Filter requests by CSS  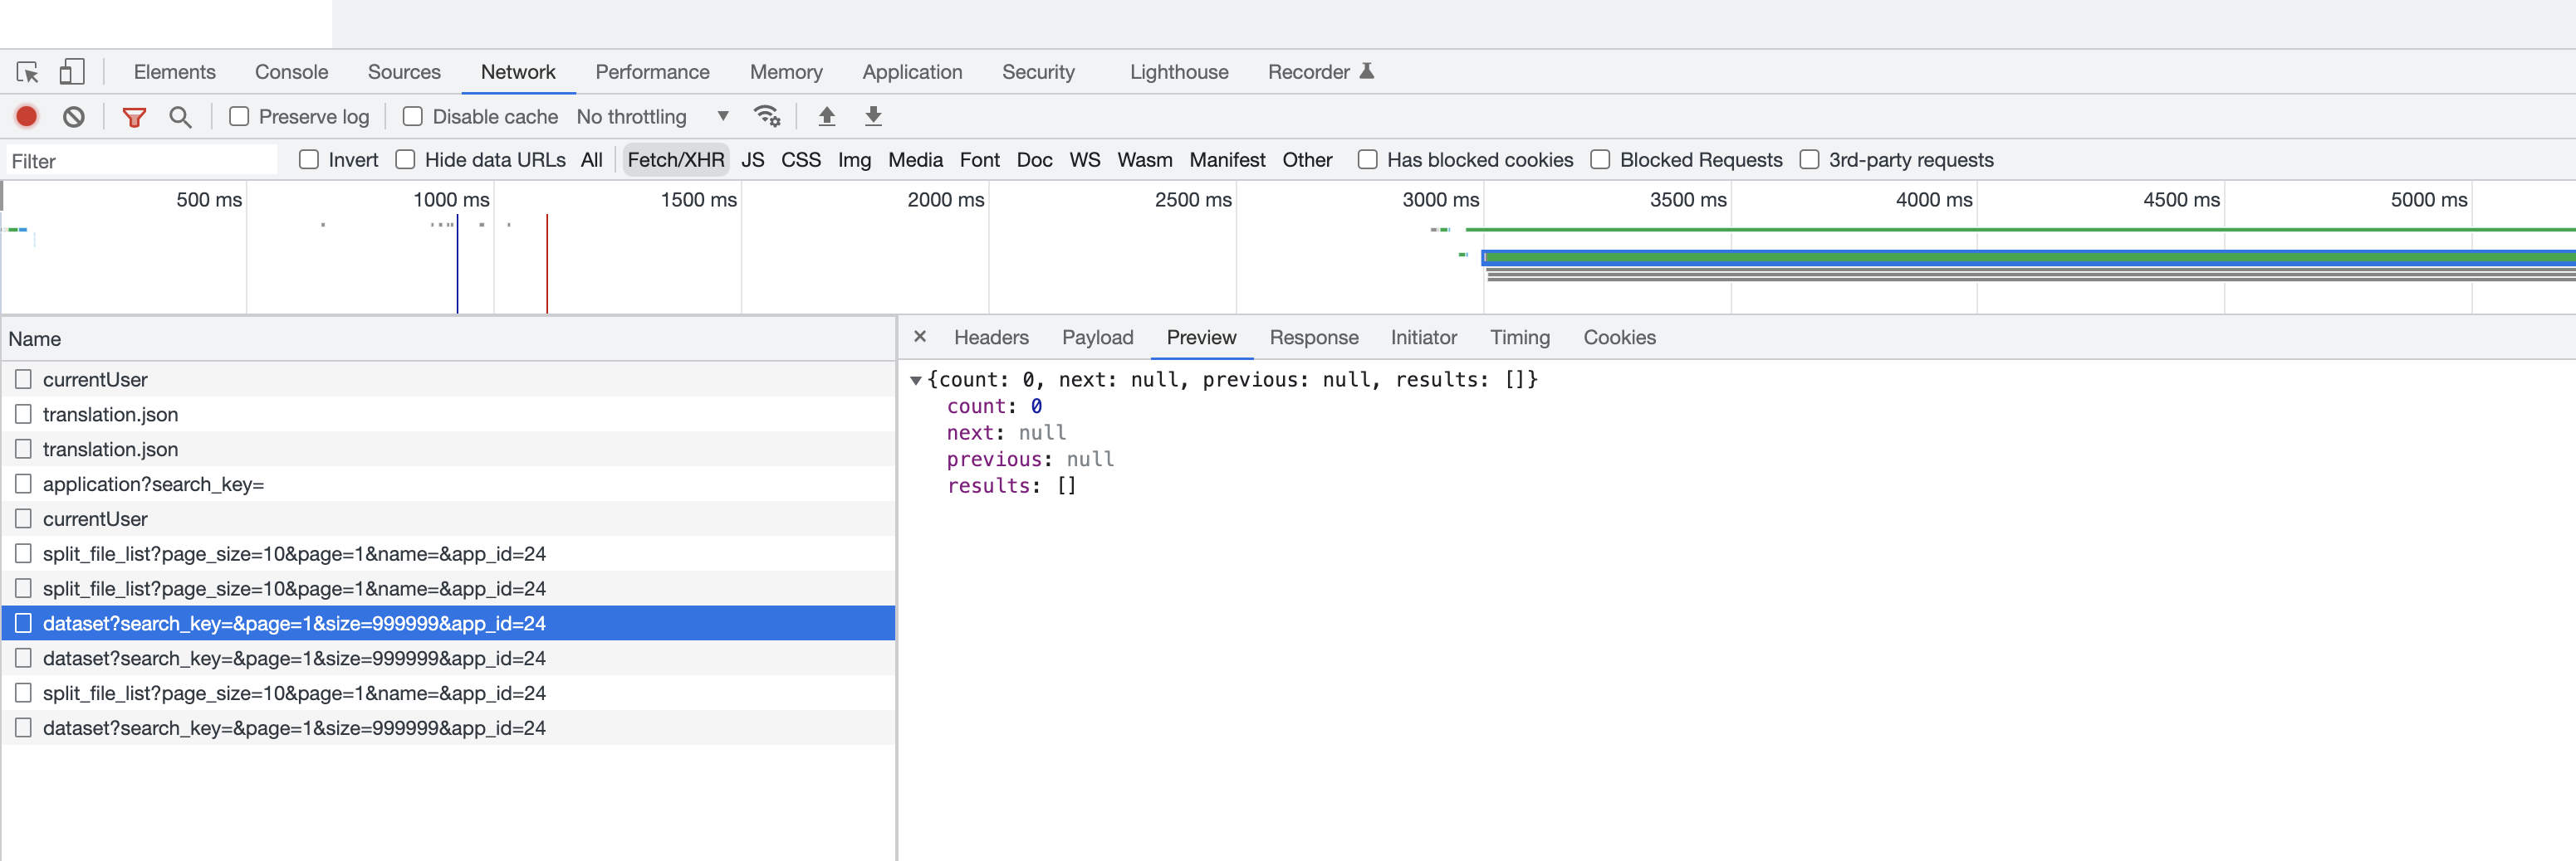pyautogui.click(x=800, y=160)
